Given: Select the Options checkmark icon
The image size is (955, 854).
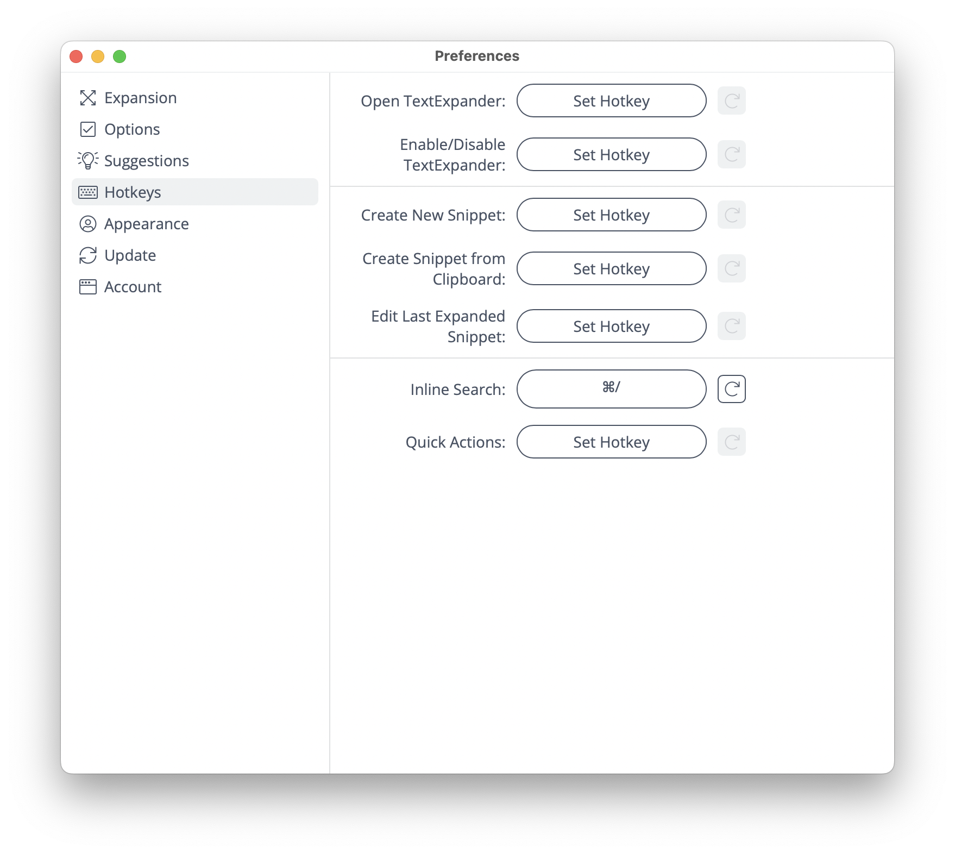Looking at the screenshot, I should (88, 129).
